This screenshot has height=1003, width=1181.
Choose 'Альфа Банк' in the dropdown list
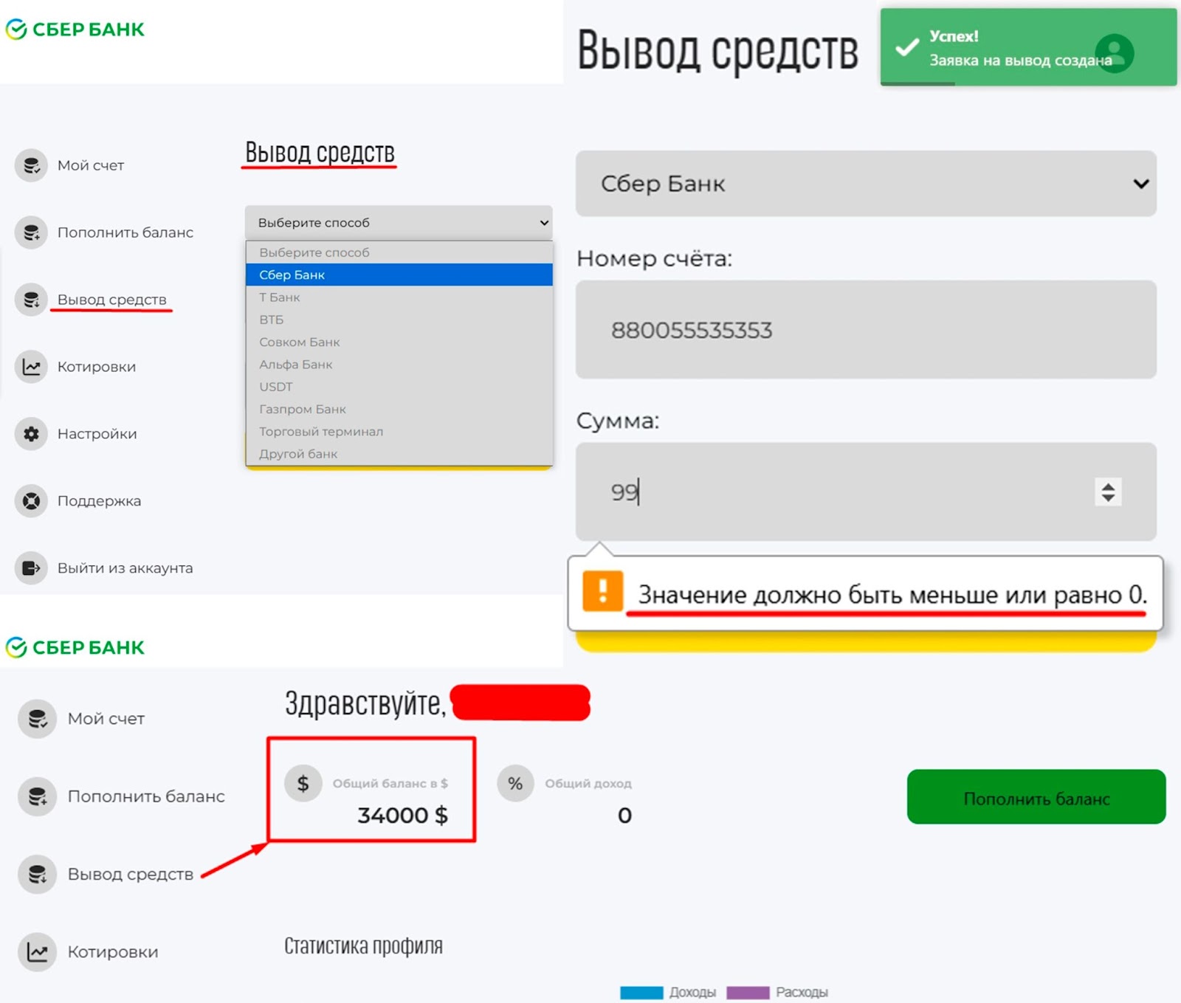[x=399, y=365]
